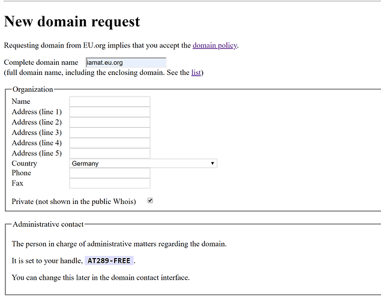The width and height of the screenshot is (381, 300).
Task: Click the Address (line 1) field
Action: pos(110,112)
